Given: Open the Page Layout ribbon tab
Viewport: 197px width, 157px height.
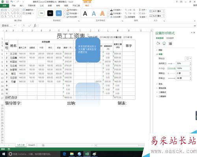Looking at the screenshot, I should tap(32, 5).
